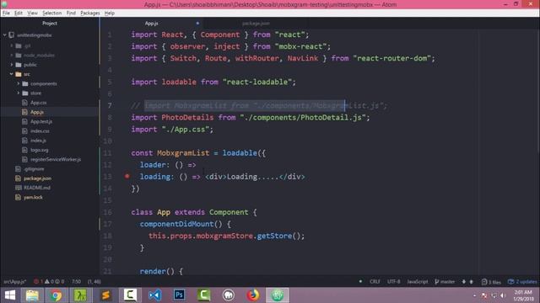Open the File menu
Image resolution: width=540 pixels, height=303 pixels.
tap(6, 13)
